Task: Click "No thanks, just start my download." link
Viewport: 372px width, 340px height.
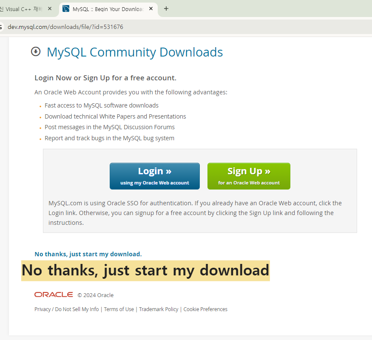Action: point(88,254)
